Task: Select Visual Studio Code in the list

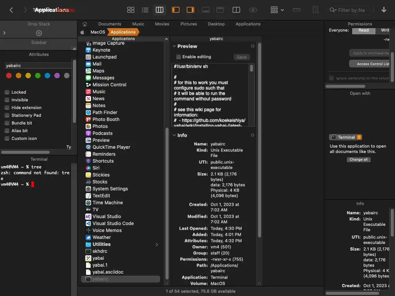Action: [x=113, y=224]
